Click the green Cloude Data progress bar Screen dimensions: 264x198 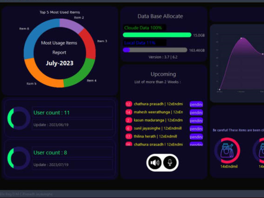coord(157,35)
